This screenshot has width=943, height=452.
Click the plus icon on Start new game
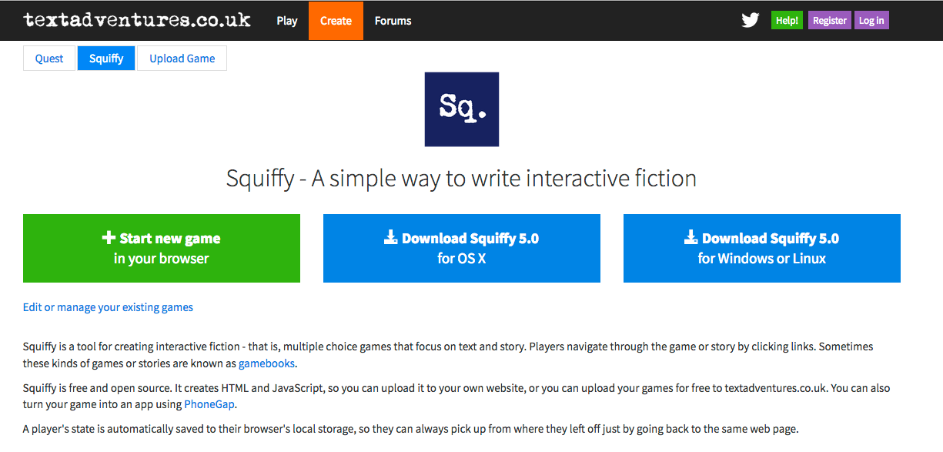109,238
